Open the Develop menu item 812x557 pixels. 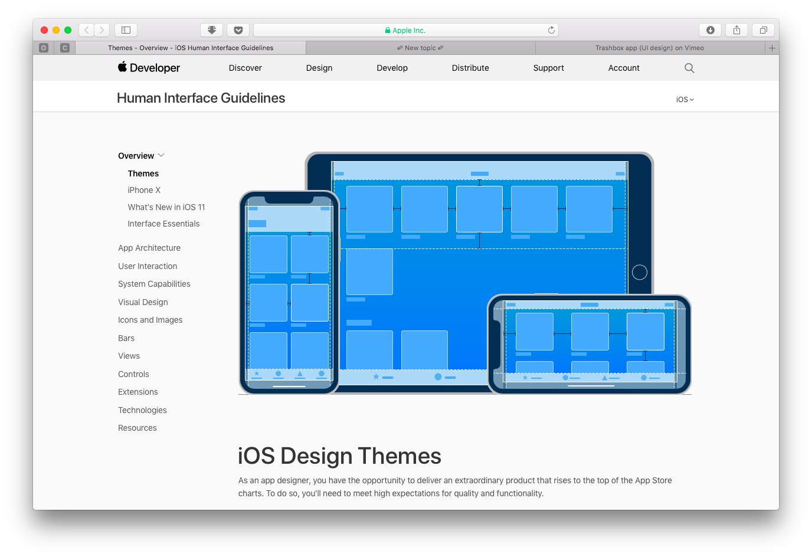pos(392,68)
